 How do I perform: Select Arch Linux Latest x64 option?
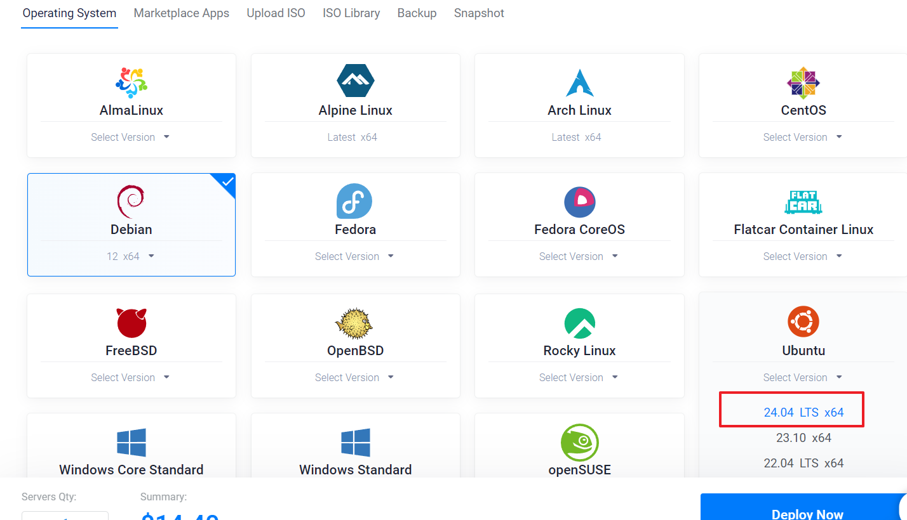click(576, 137)
